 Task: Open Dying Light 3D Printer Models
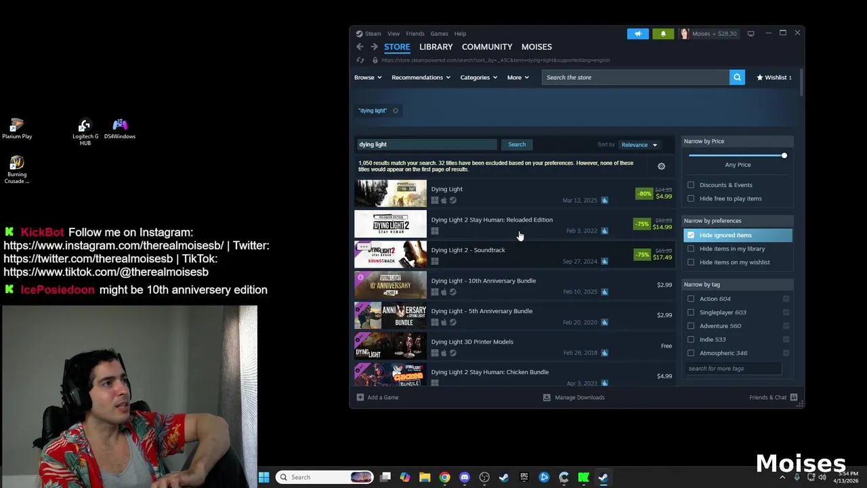click(472, 342)
